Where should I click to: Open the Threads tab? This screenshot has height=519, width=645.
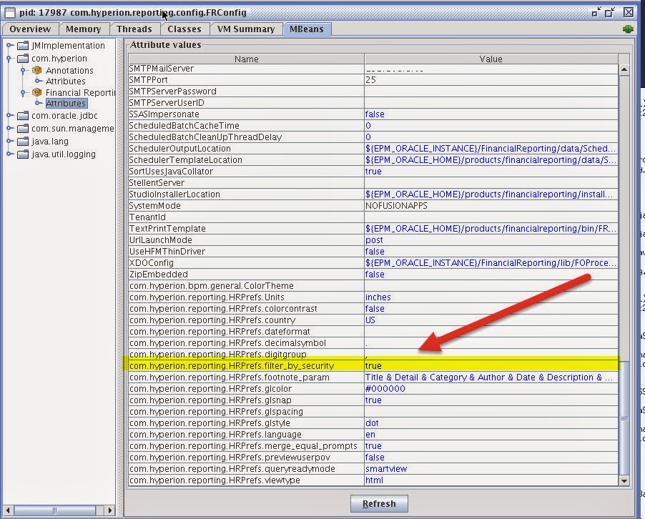[x=134, y=29]
